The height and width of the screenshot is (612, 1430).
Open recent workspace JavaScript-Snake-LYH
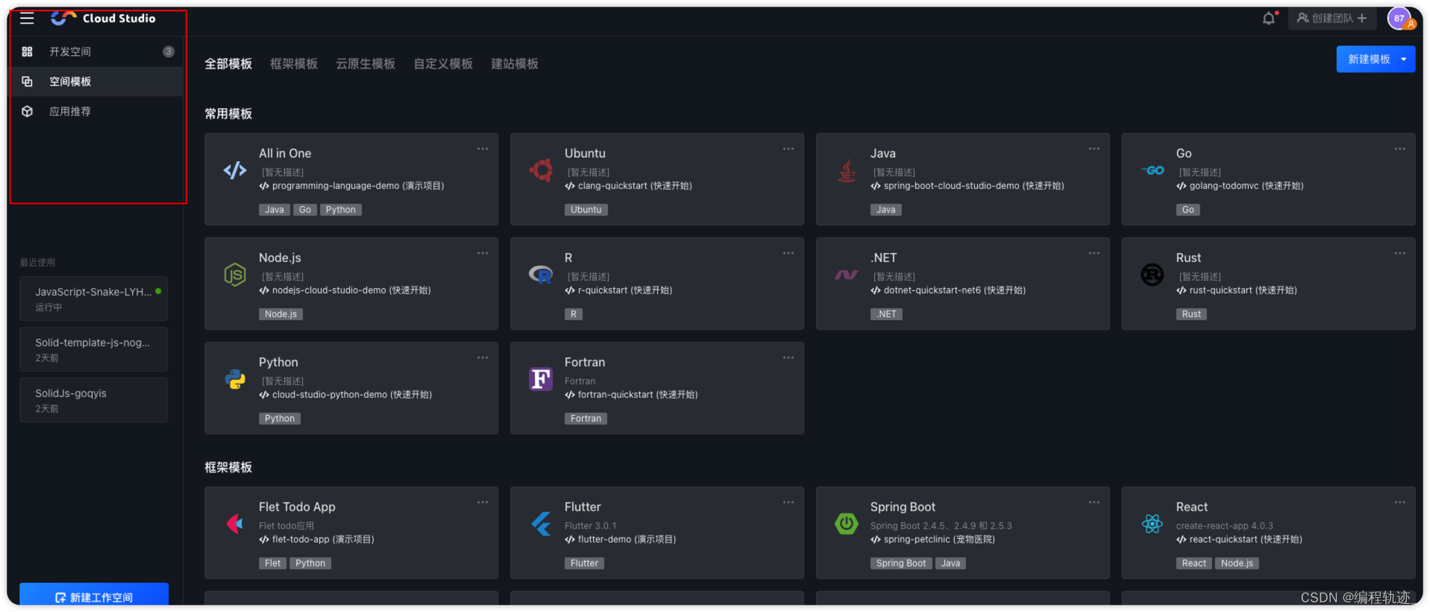(94, 299)
